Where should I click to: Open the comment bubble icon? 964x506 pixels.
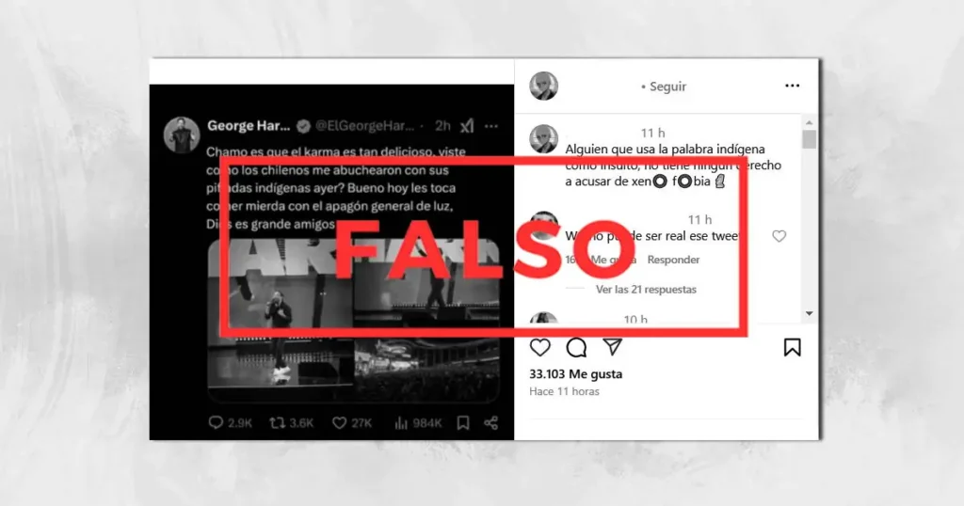coord(576,348)
